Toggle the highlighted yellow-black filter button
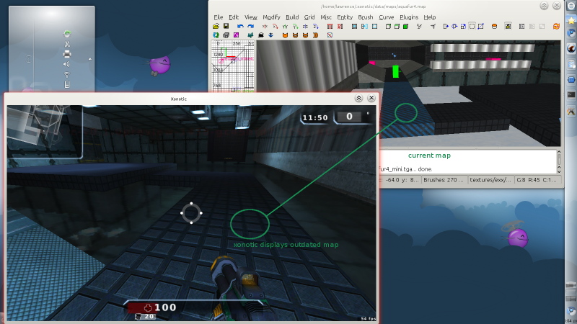Image resolution: width=577 pixels, height=324 pixels. pos(508,27)
